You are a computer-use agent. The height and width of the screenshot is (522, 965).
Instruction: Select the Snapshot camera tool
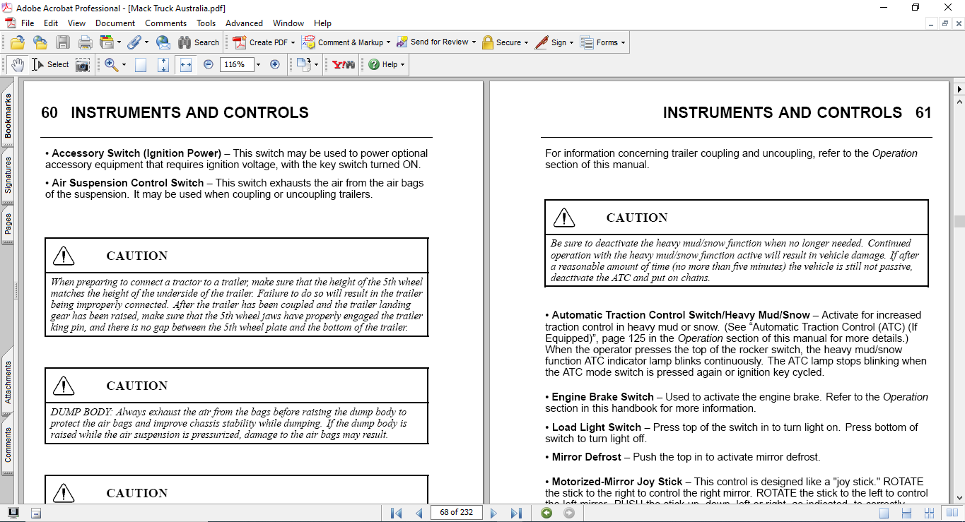(x=83, y=64)
